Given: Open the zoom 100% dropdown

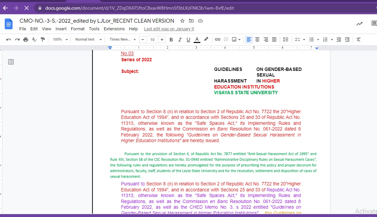Looking at the screenshot, I should [60, 40].
